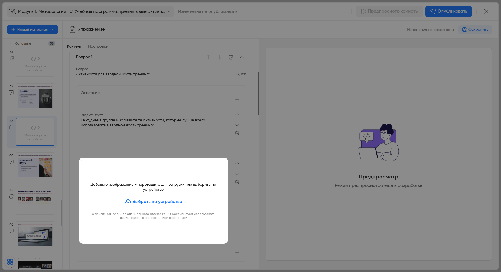Delete Question 1 with trash icon
Image resolution: width=501 pixels, height=272 pixels.
coord(231,57)
